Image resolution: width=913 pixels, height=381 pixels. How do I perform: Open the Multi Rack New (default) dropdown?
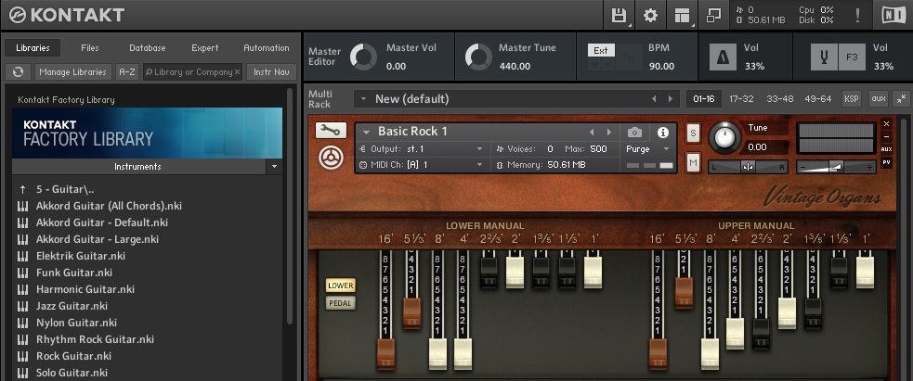(x=364, y=99)
